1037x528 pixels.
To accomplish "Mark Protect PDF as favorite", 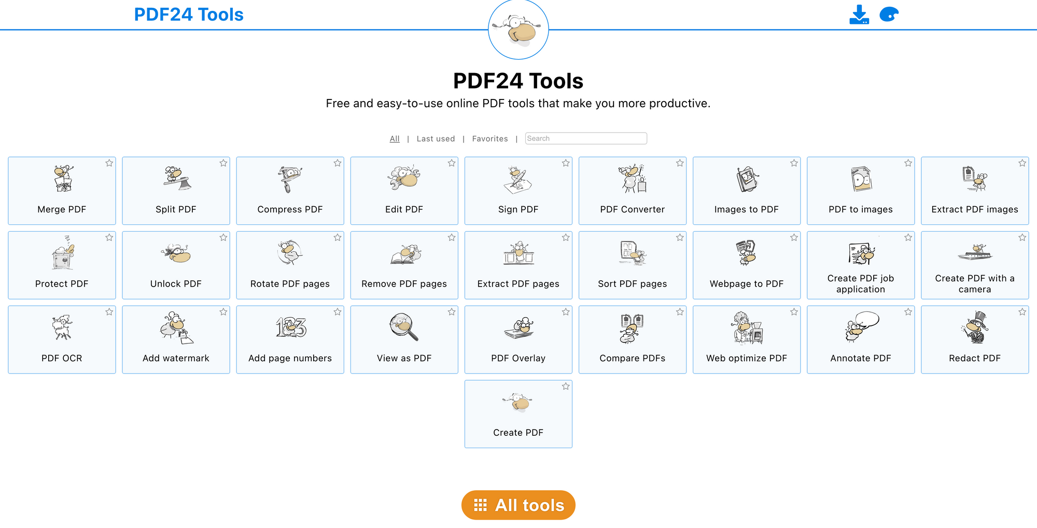I will [x=109, y=238].
